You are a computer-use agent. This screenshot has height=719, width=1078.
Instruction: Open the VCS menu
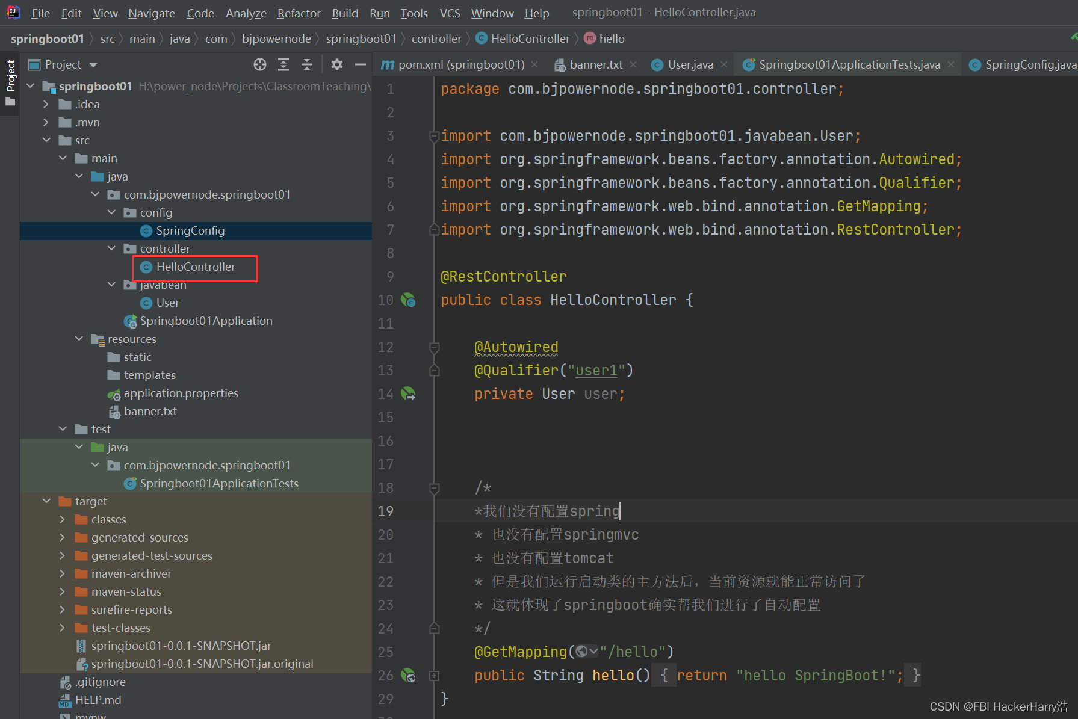coord(450,13)
